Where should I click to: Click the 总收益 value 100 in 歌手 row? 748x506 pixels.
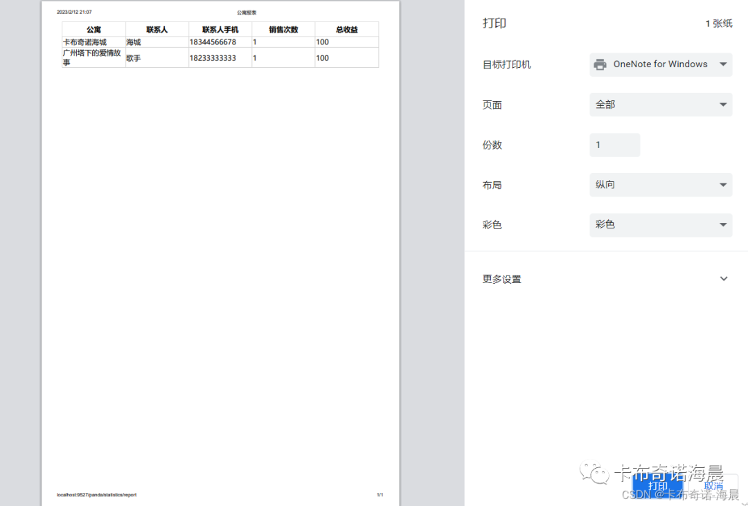coord(323,58)
